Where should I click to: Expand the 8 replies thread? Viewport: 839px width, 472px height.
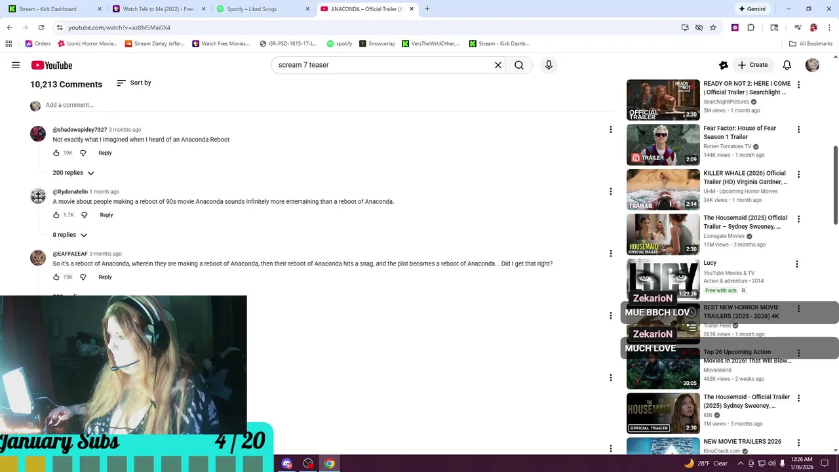[69, 235]
